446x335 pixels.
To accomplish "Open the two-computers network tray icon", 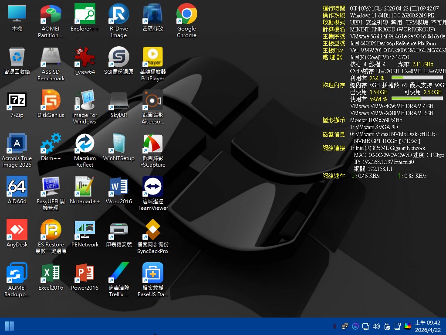I will (345, 326).
